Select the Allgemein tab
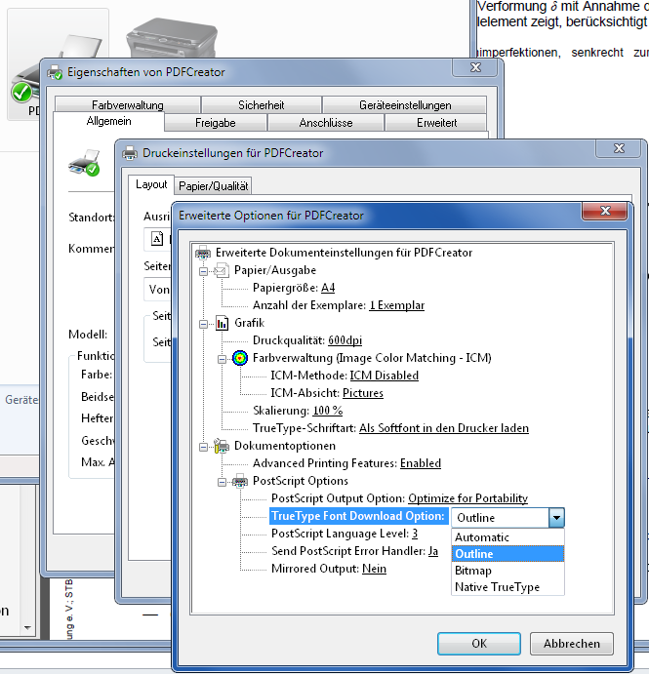649x674 pixels. point(108,121)
